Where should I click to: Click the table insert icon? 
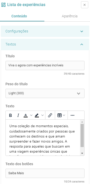pos(60,115)
